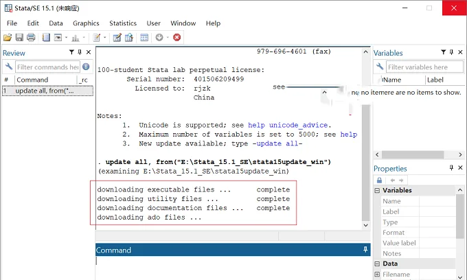This screenshot has height=280, width=467.
Task: Click the Graph window bar chart icon
Action: point(76,38)
